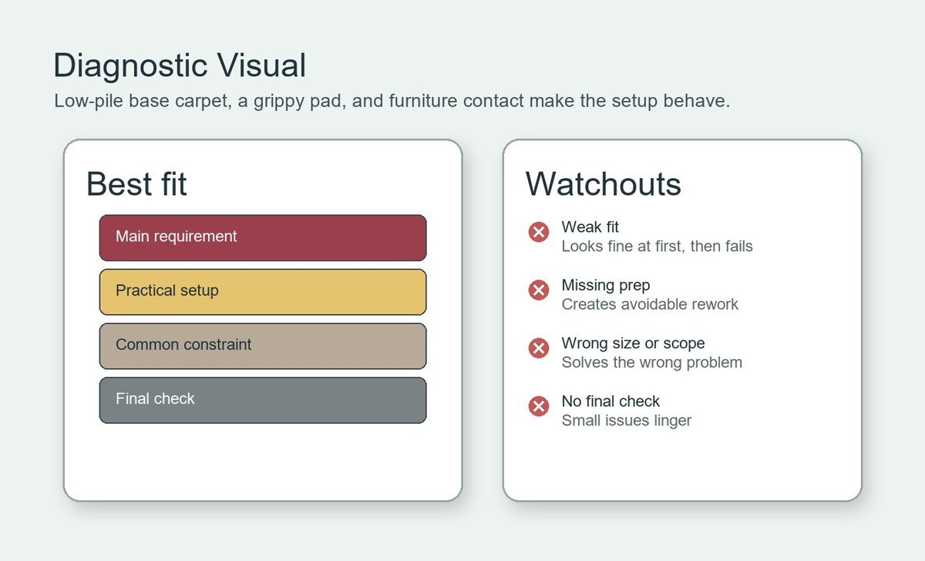Select the gray Final check bar
This screenshot has height=561, width=925.
[263, 400]
